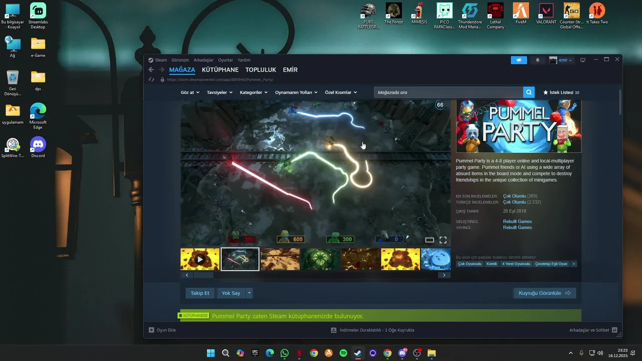Image resolution: width=642 pixels, height=361 pixels.
Task: Click the Oyun Ekle plus icon
Action: (151, 330)
